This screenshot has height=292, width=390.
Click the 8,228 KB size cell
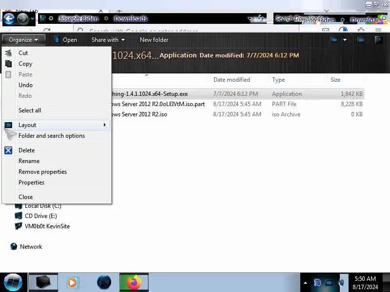351,104
